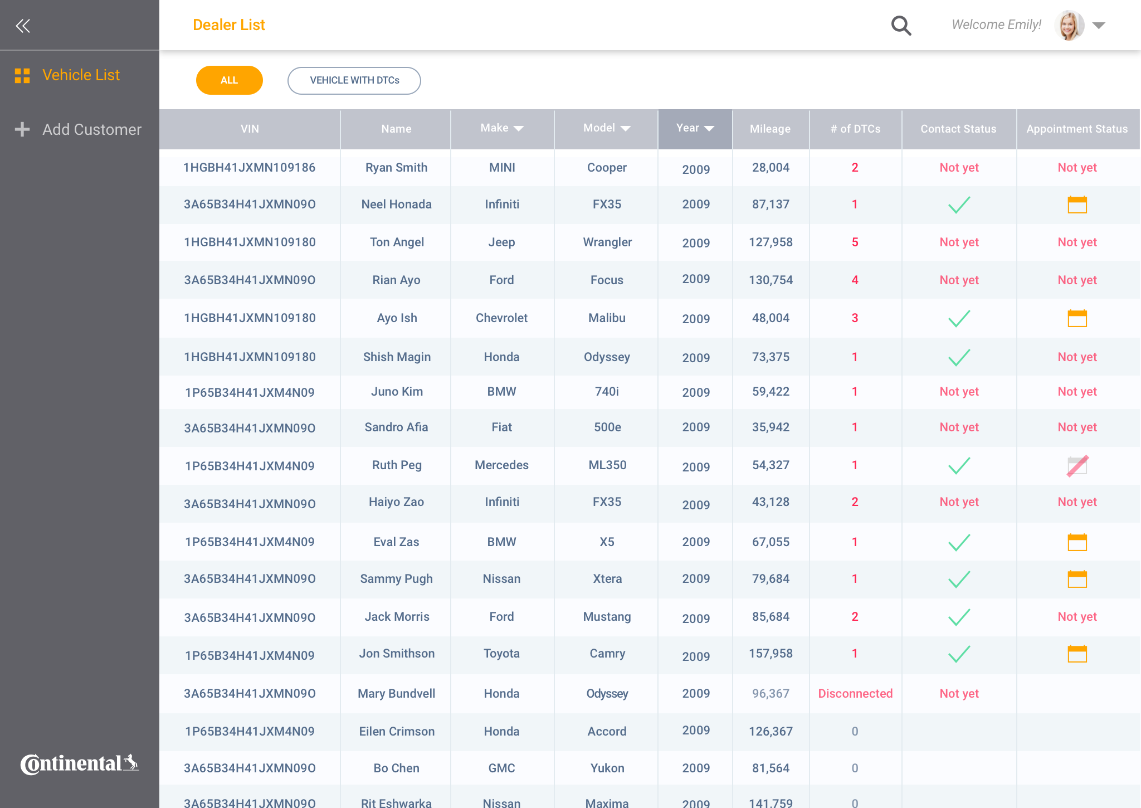Open Eval Zas's appointment calendar icon

1077,542
